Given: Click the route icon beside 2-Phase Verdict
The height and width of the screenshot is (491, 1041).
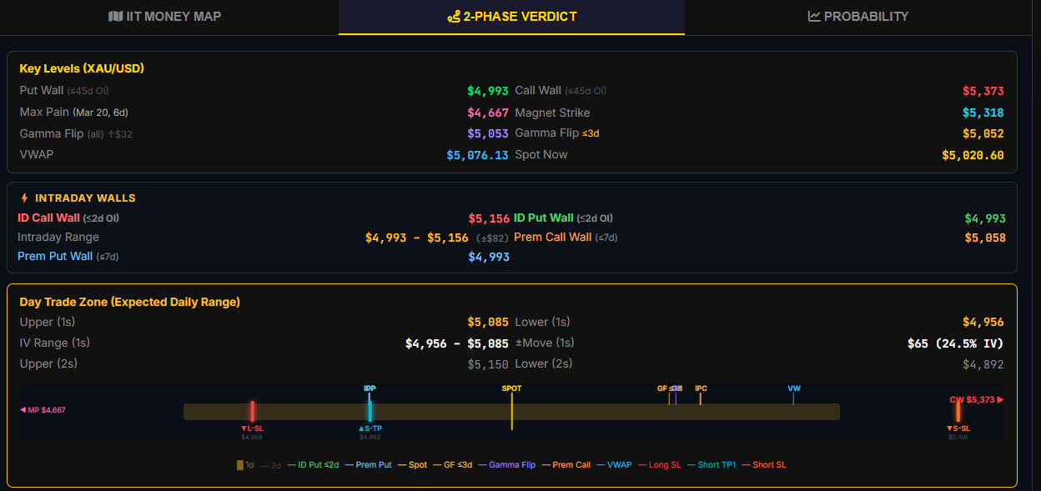Looking at the screenshot, I should click(x=454, y=17).
